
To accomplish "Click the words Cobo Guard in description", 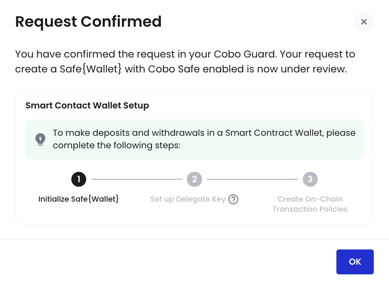I will [x=245, y=54].
